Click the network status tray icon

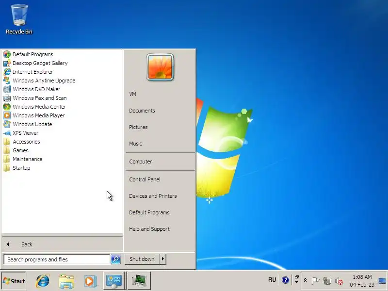[327, 281]
